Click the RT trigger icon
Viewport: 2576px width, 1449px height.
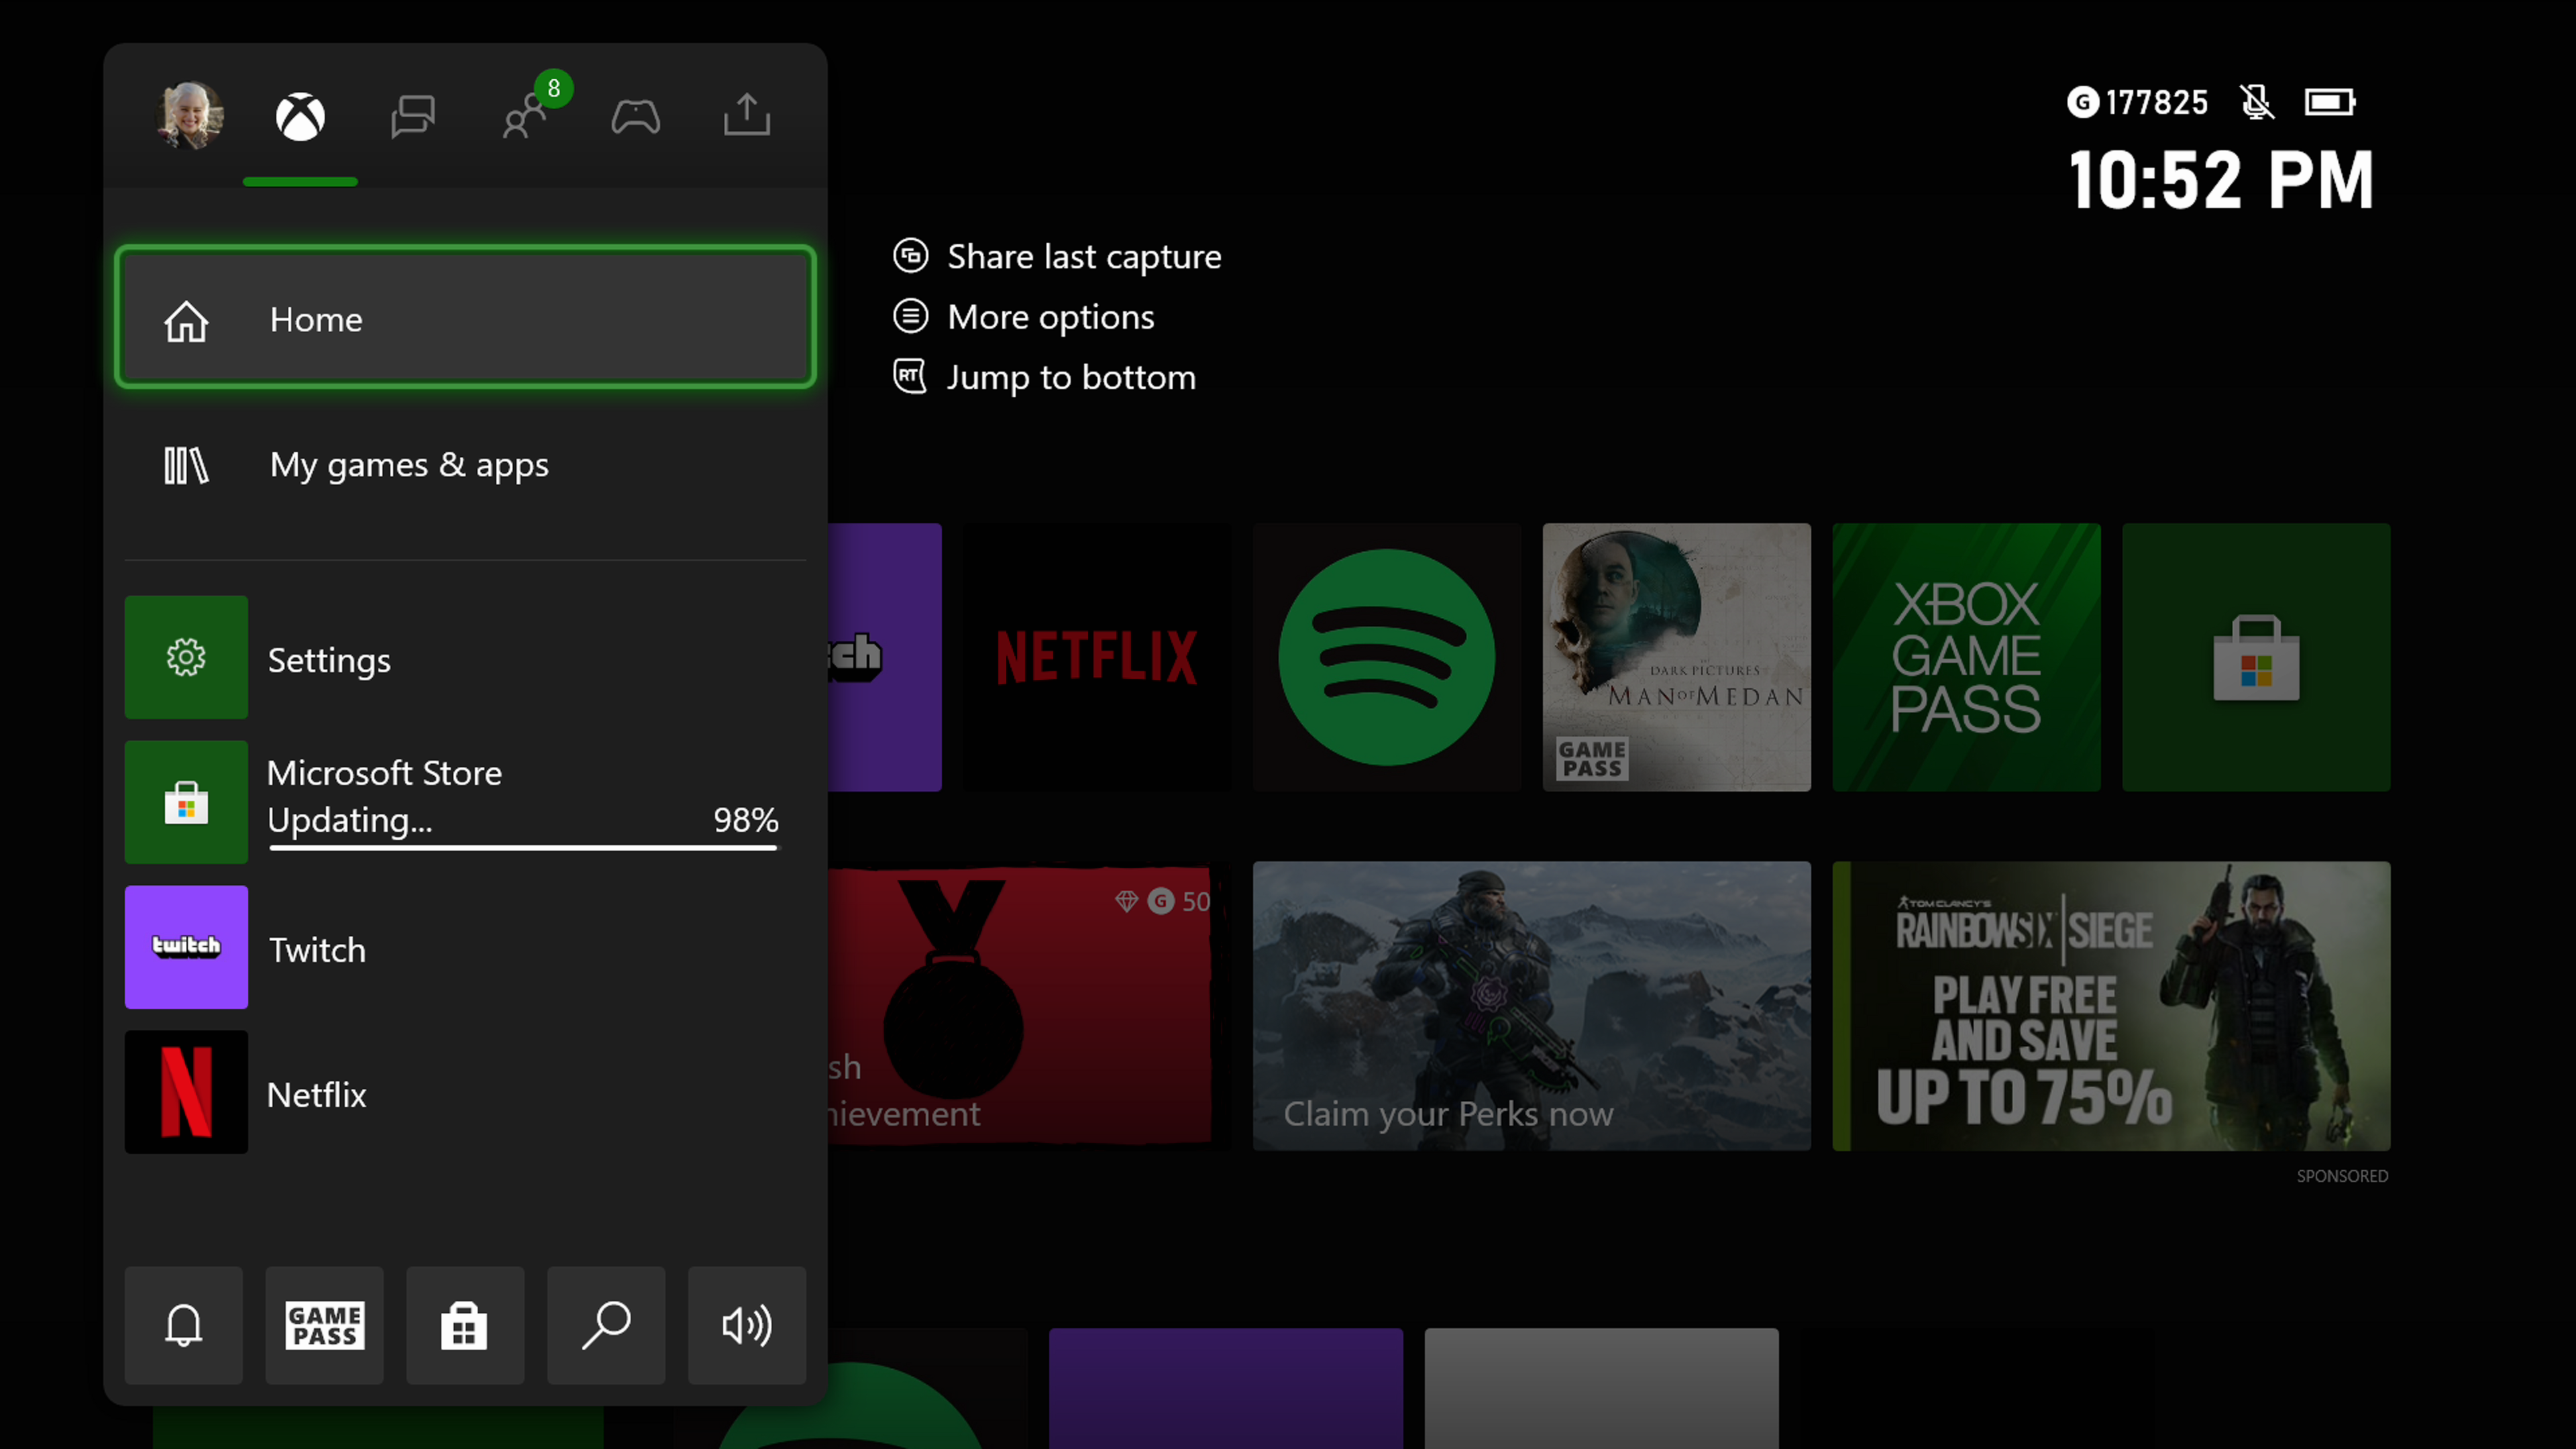910,376
